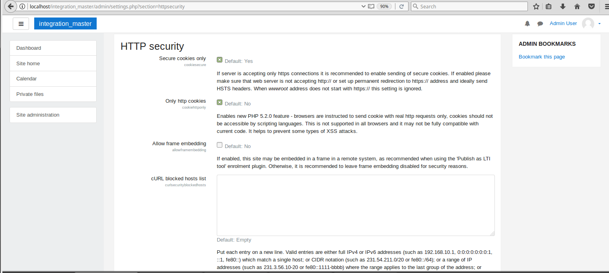Open the notifications bell icon
This screenshot has width=609, height=273.
527,23
